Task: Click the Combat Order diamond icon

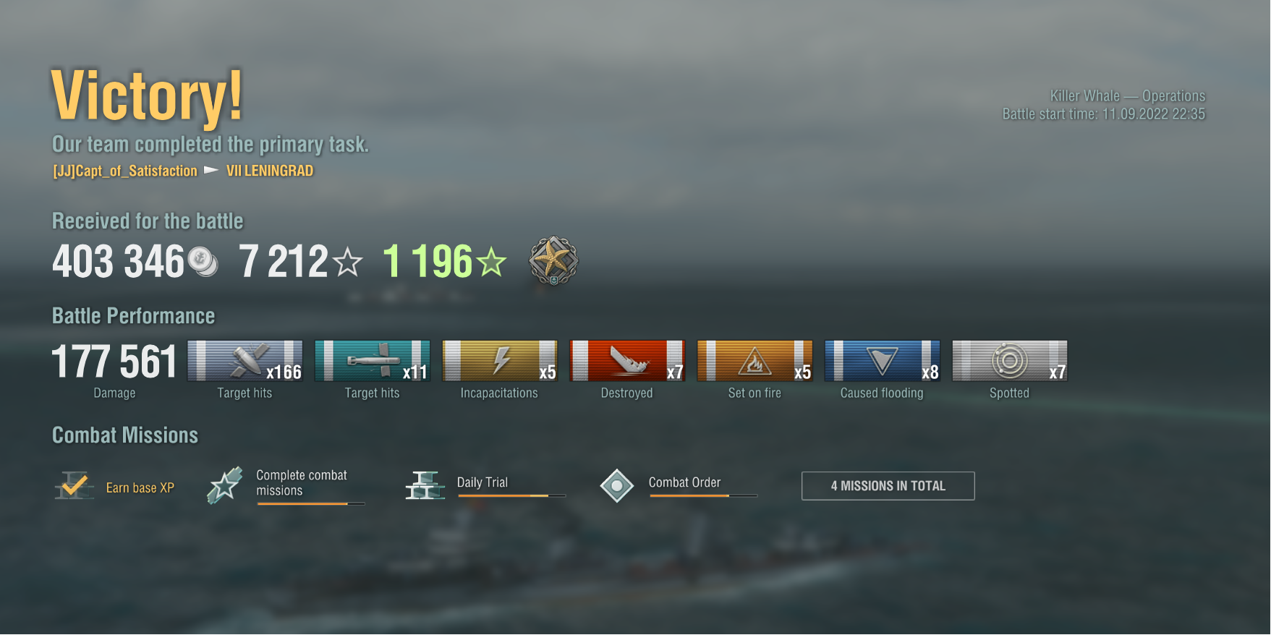Action: (x=617, y=485)
